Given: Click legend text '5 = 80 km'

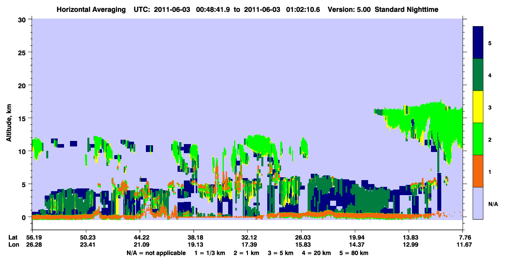Looking at the screenshot, I should pos(354,253).
